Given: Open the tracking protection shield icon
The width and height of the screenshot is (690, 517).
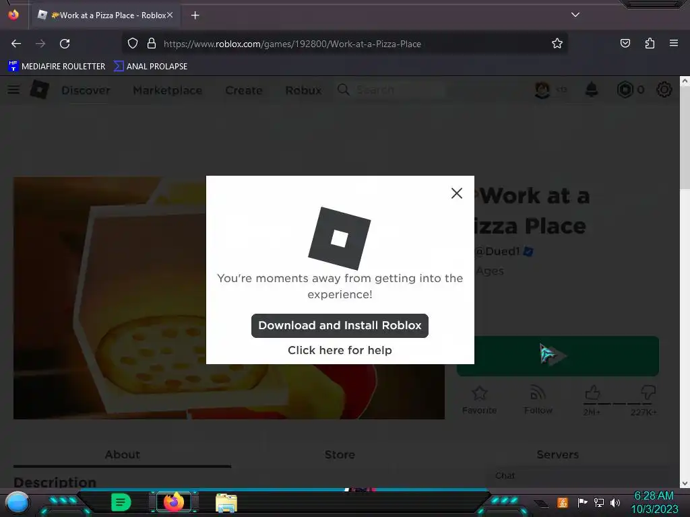Looking at the screenshot, I should point(133,44).
